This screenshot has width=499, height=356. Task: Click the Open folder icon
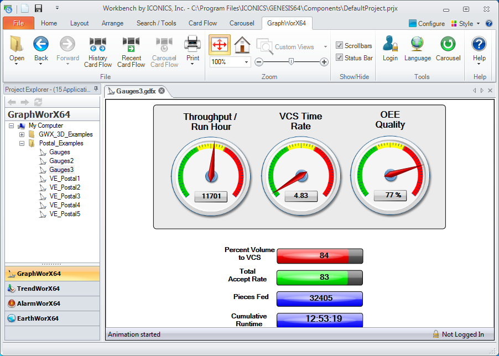17,44
